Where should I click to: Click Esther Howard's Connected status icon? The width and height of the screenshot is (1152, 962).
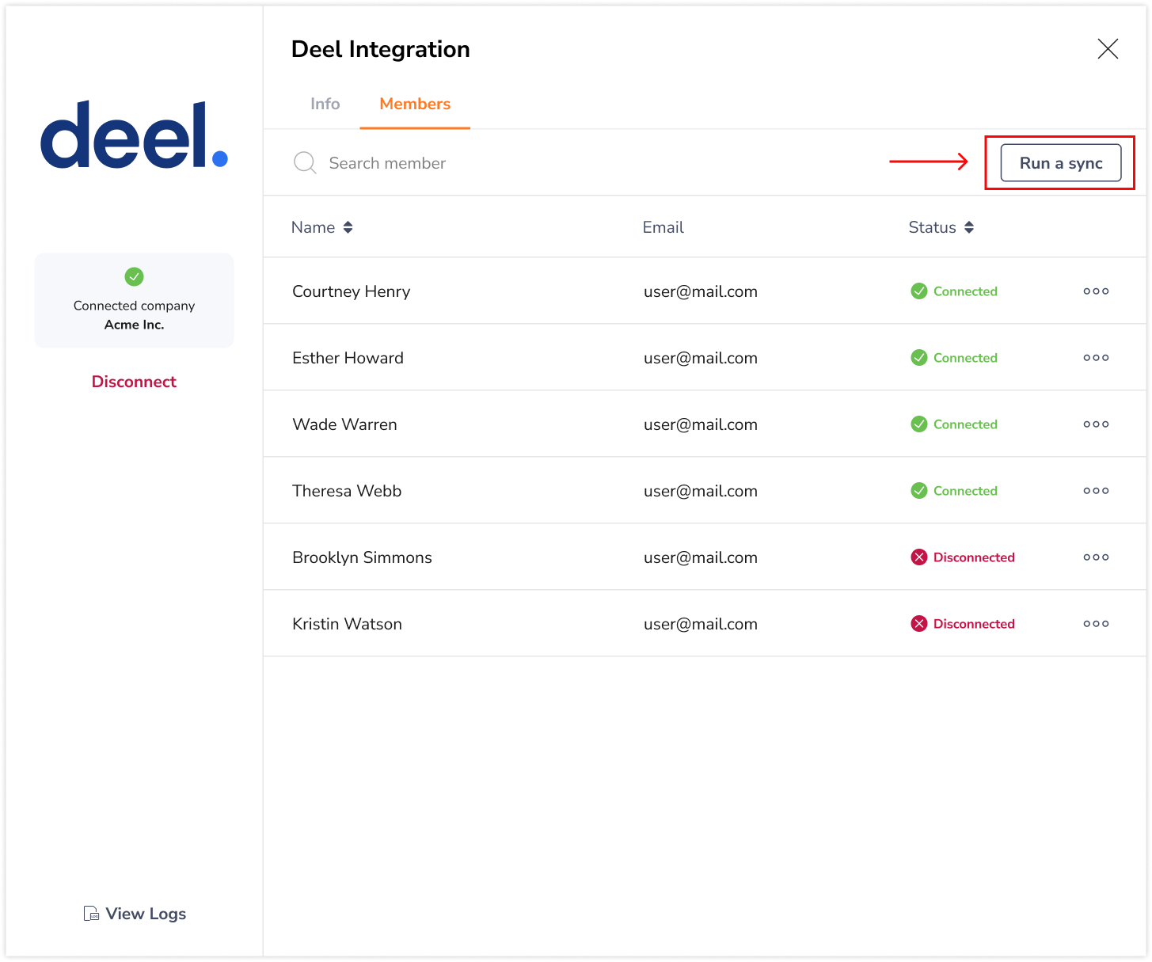(918, 357)
